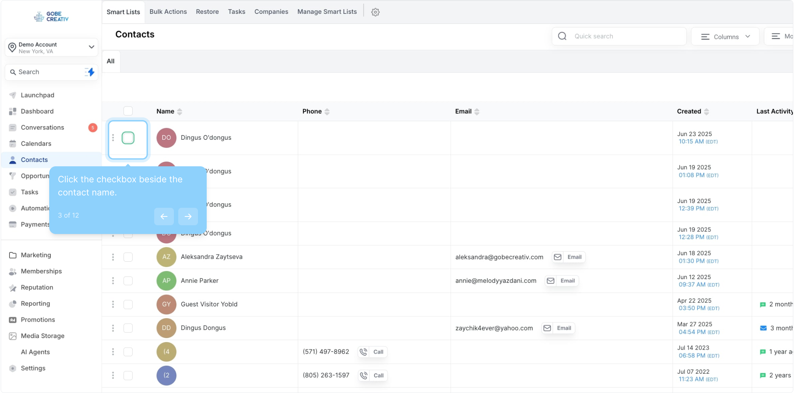Select checkbox for Guest Visitor Yobld
This screenshot has width=794, height=393.
(x=128, y=304)
